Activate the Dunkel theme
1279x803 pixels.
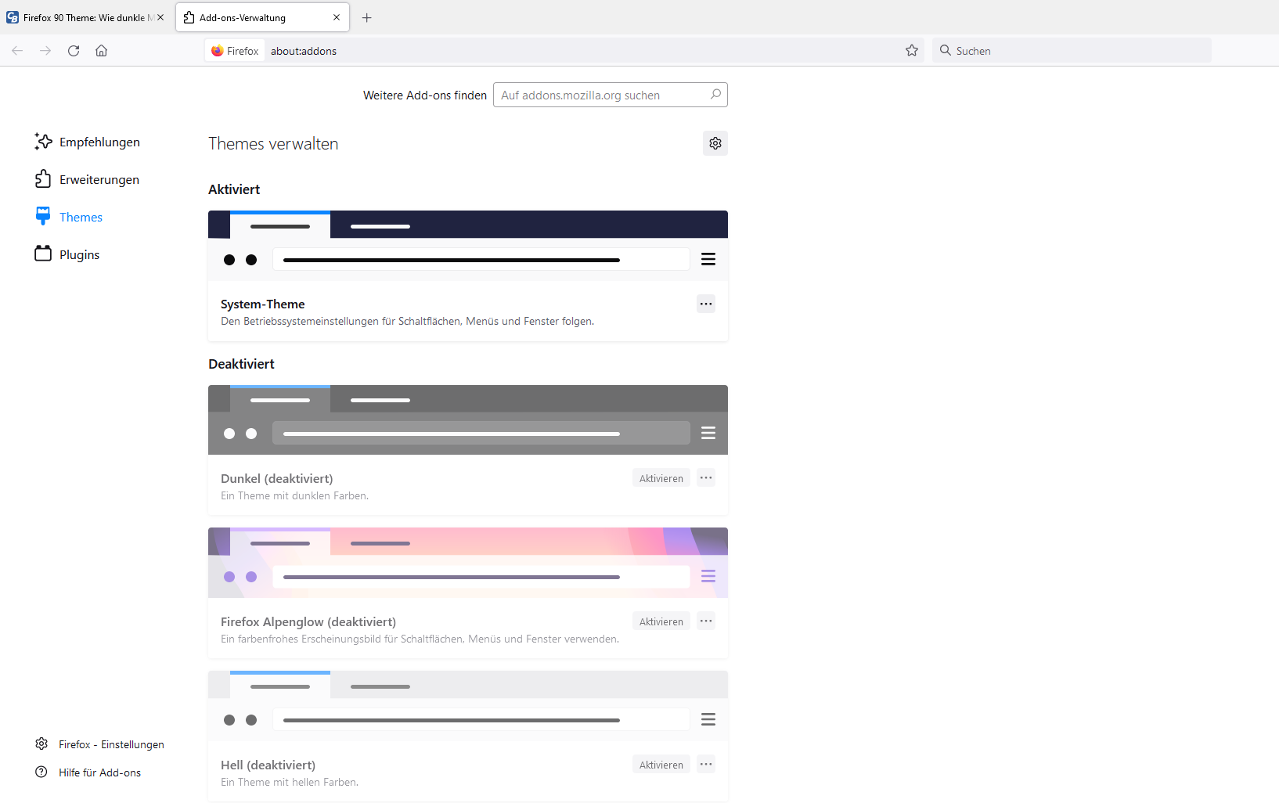click(661, 478)
